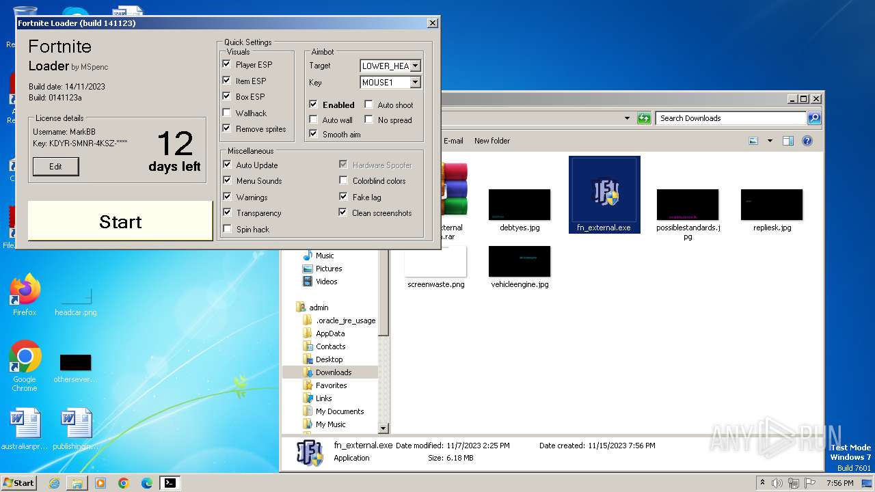The image size is (875, 492).
Task: Open Google Chrome desktop shortcut
Action: pyautogui.click(x=25, y=366)
